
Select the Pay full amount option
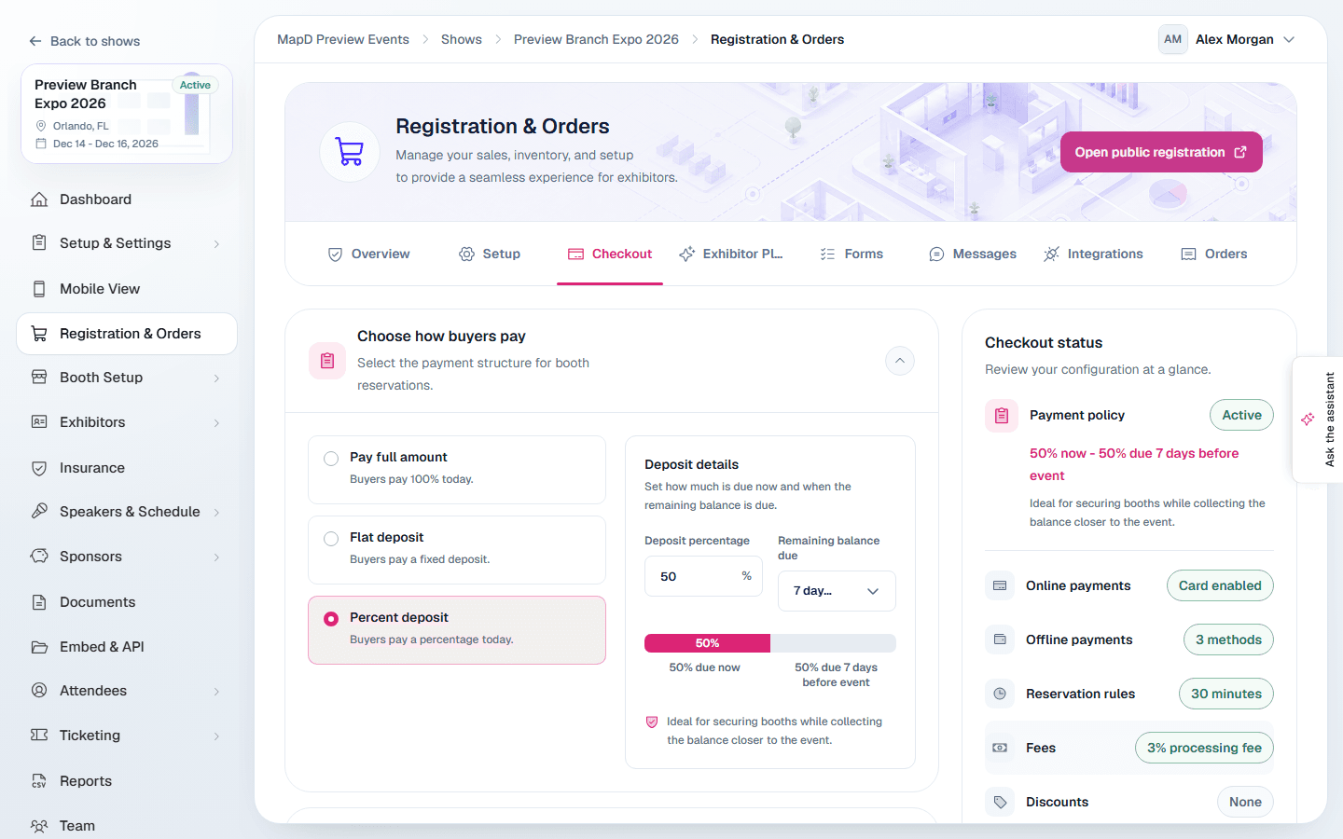[457, 470]
